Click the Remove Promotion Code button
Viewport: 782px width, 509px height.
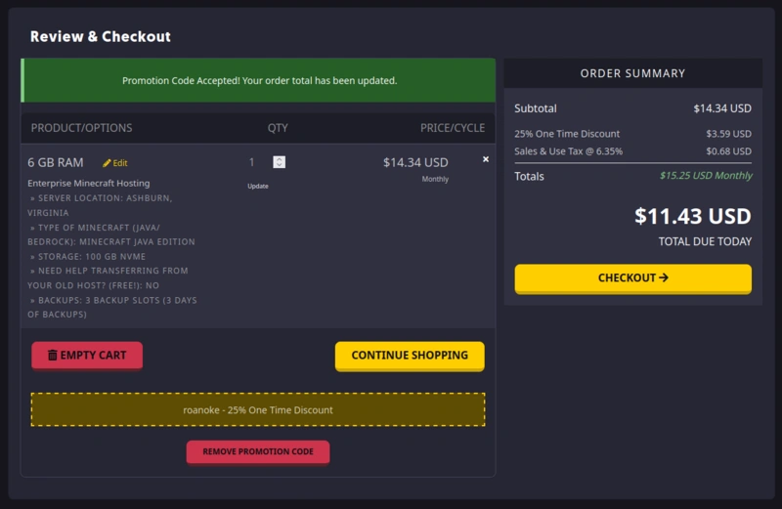(258, 452)
